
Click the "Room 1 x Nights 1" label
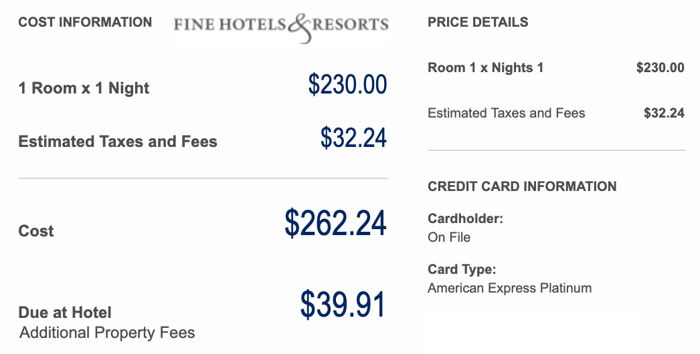486,67
